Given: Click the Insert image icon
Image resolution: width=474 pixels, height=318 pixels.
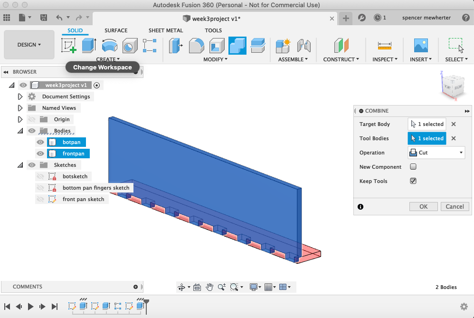Looking at the screenshot, I should 421,45.
